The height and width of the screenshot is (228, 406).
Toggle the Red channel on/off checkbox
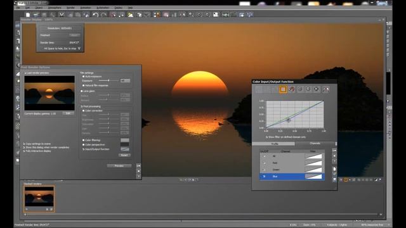click(264, 163)
